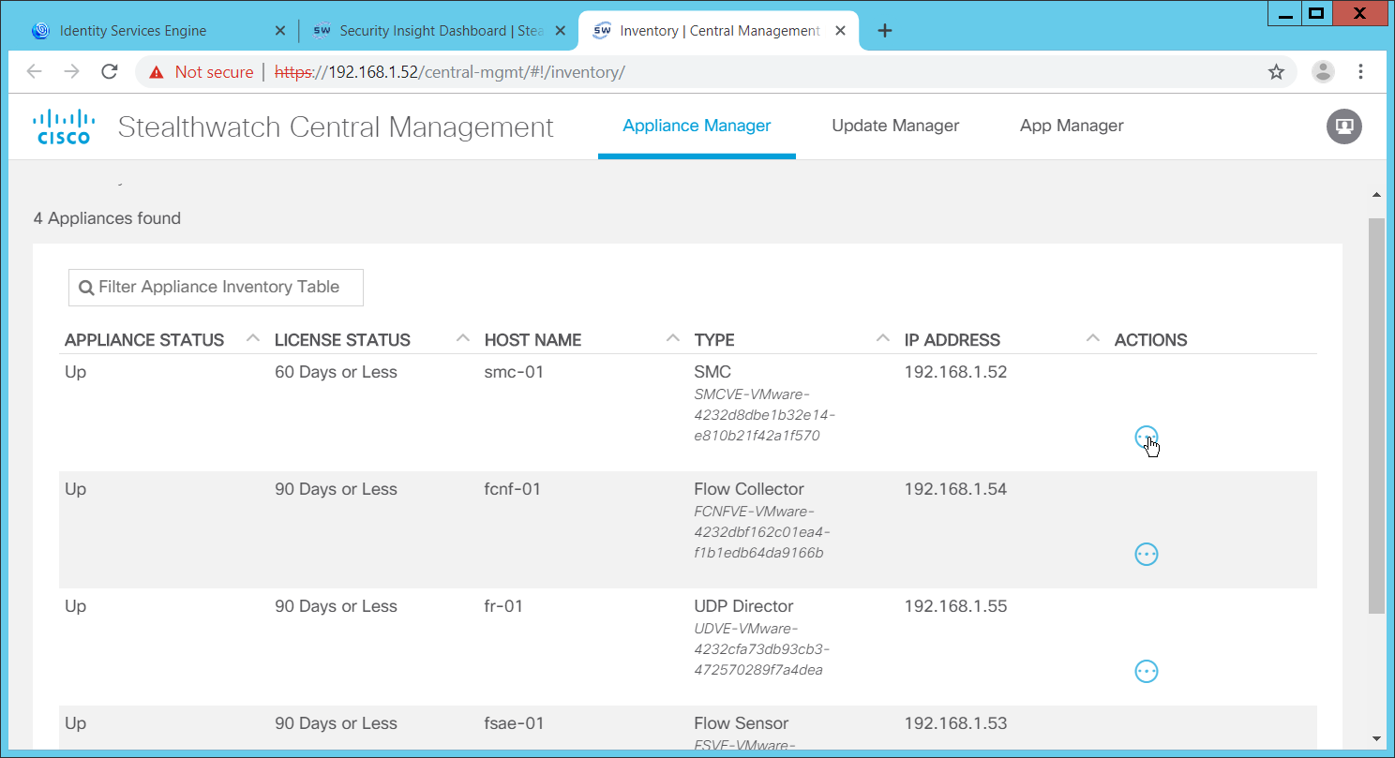Switch to Identity Services Engine browser tab

click(133, 31)
